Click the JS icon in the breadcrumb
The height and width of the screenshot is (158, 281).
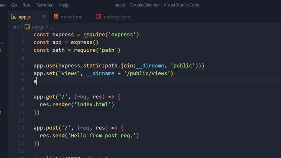27,27
